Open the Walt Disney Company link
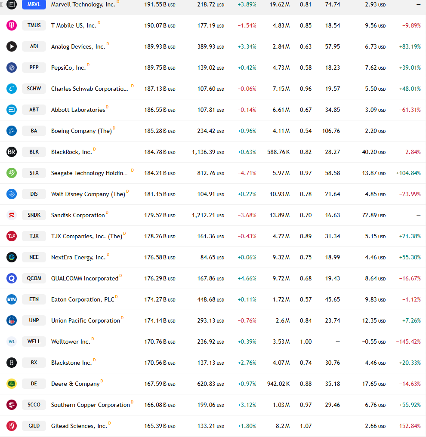This screenshot has width=426, height=437. [x=88, y=194]
